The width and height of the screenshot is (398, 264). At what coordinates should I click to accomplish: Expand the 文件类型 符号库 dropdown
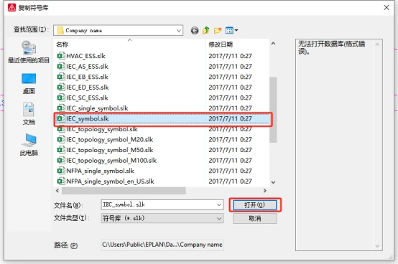(x=219, y=218)
